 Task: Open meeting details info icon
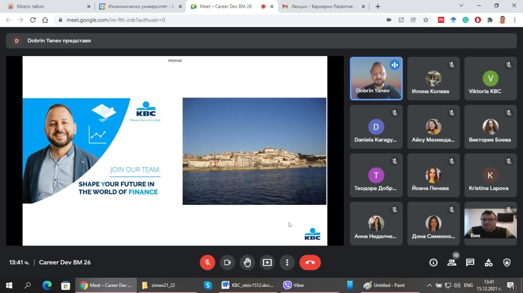tap(433, 262)
